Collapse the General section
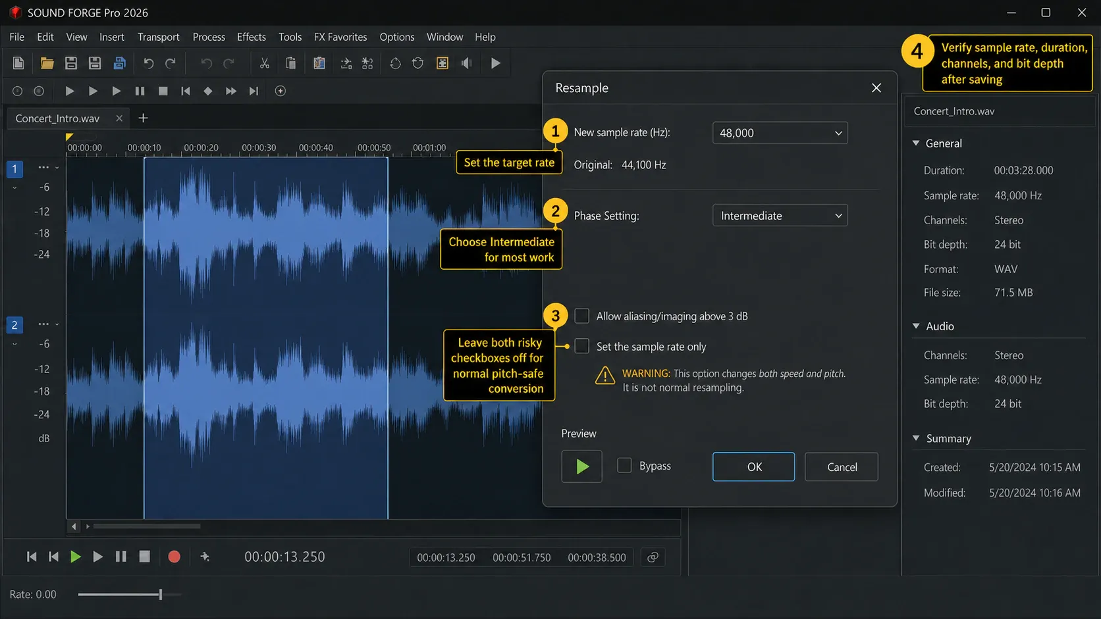The width and height of the screenshot is (1101, 619). (x=916, y=143)
